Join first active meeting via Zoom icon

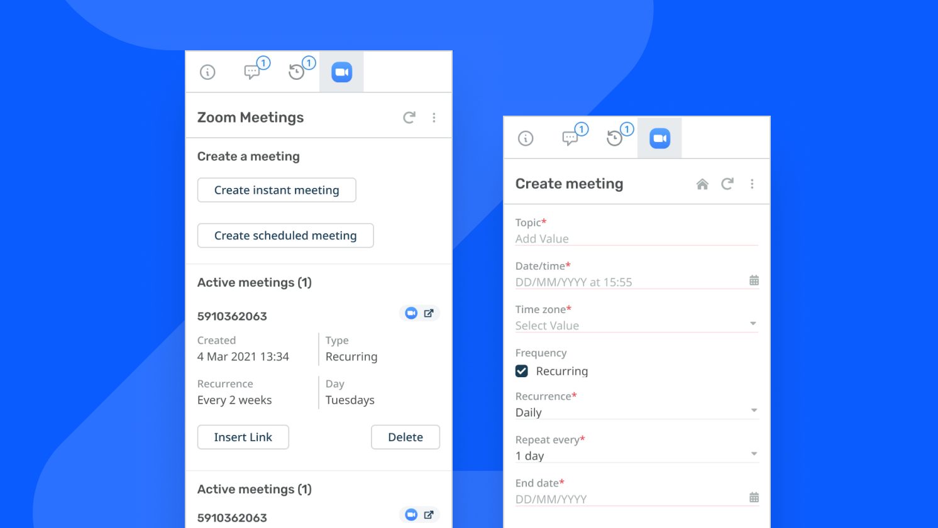click(411, 313)
